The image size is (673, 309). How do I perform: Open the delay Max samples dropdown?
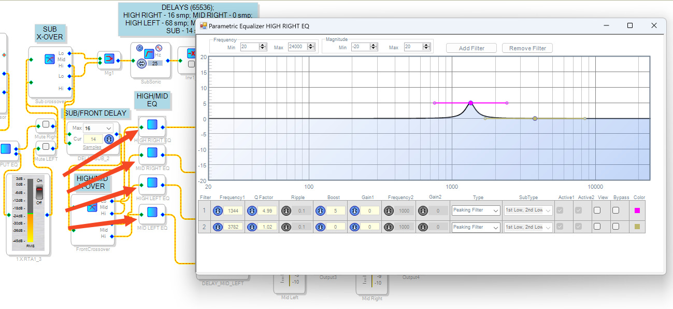pyautogui.click(x=98, y=128)
